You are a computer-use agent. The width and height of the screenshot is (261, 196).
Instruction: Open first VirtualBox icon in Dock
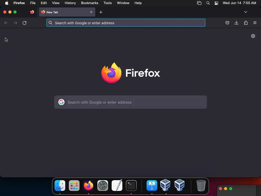tap(165, 185)
